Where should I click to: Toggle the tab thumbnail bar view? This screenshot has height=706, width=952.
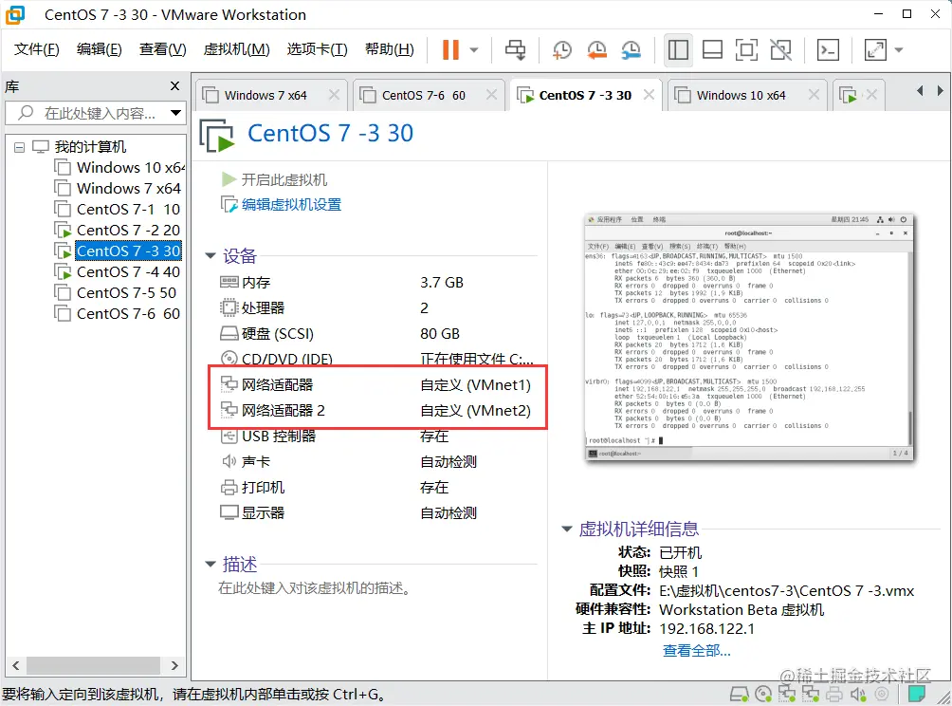pyautogui.click(x=712, y=49)
